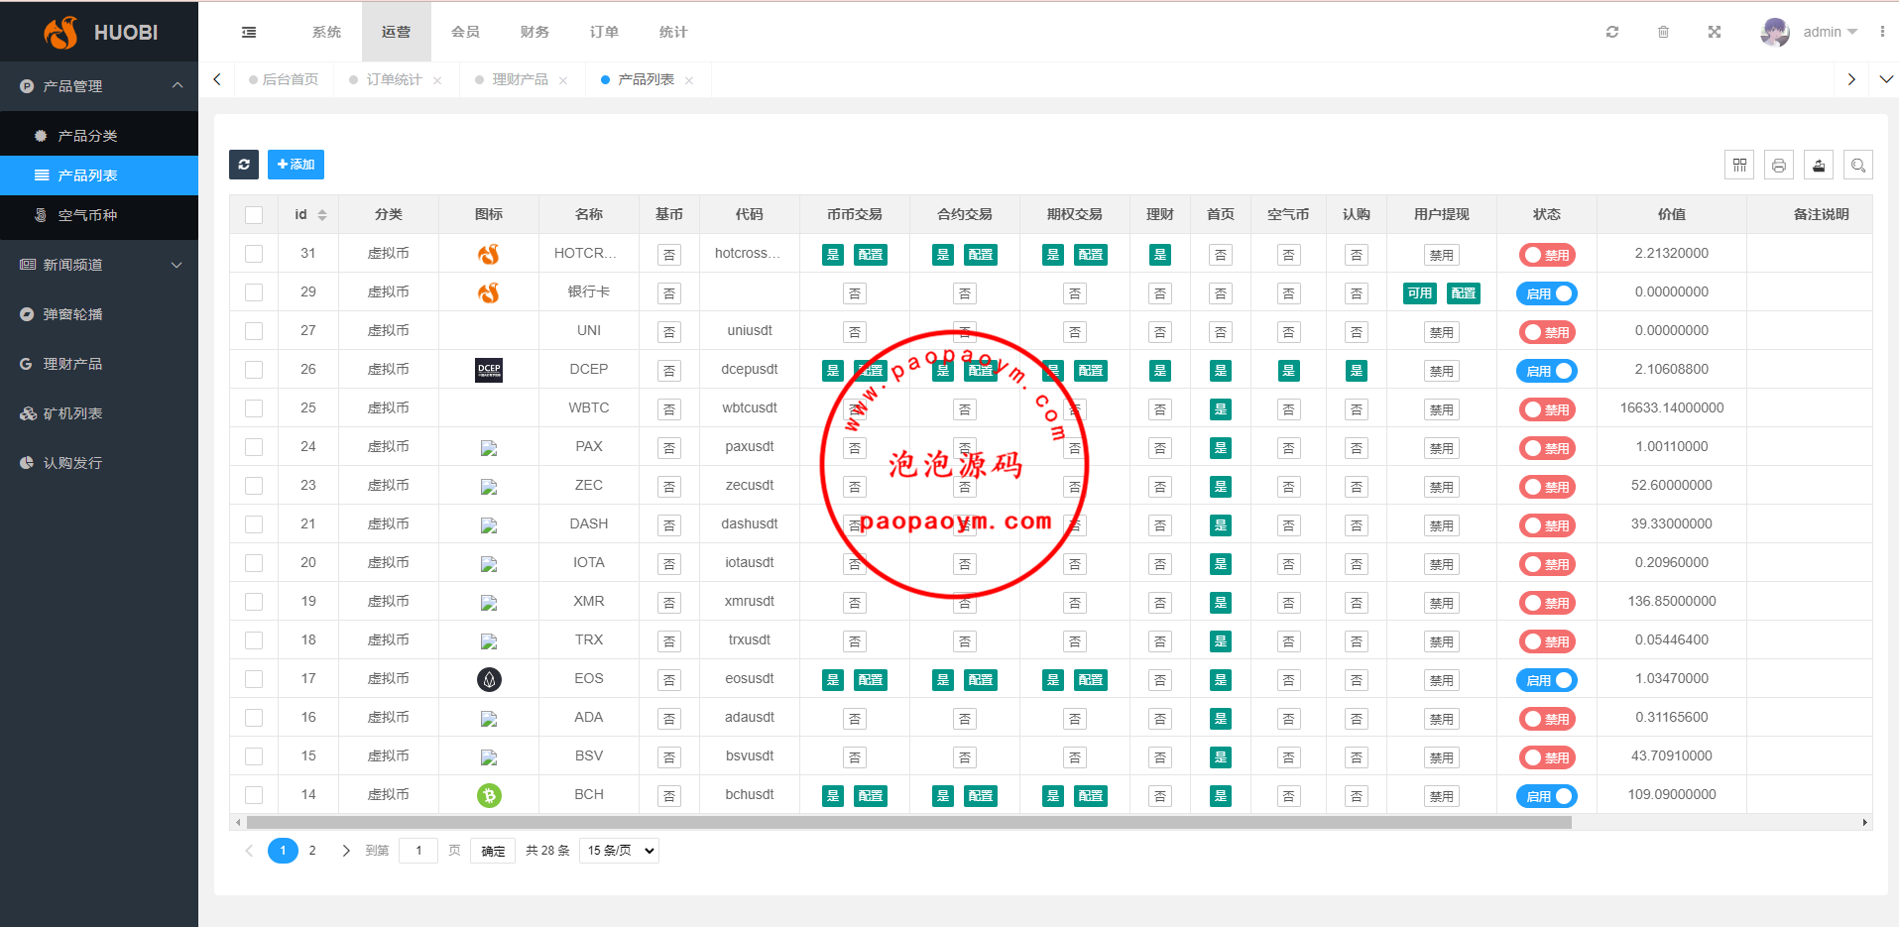Sort table by id column arrows
This screenshot has height=927, width=1899.
pos(322,215)
